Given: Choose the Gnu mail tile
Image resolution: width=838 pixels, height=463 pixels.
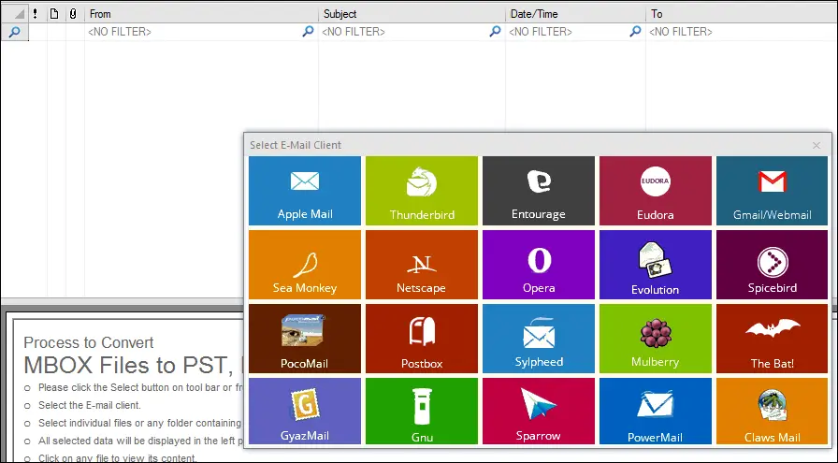Looking at the screenshot, I should [422, 412].
